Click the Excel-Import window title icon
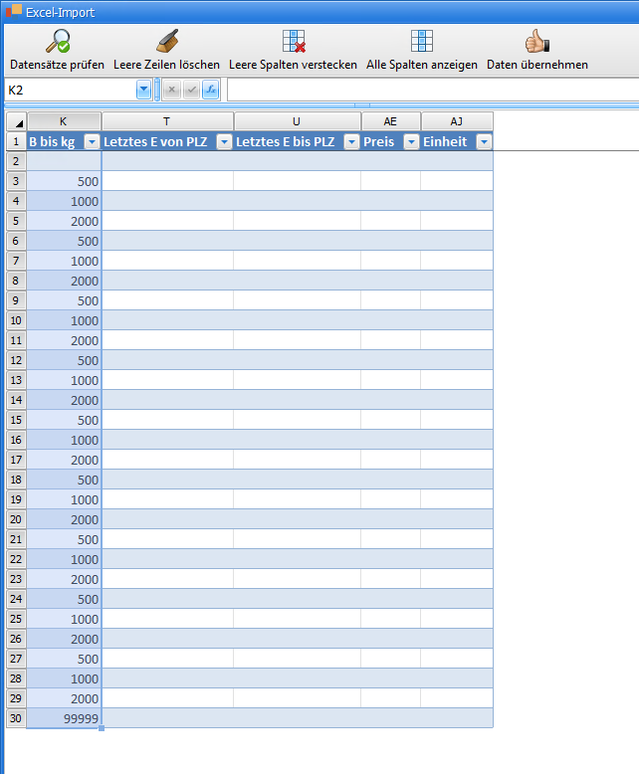This screenshot has height=774, width=639. (x=14, y=11)
